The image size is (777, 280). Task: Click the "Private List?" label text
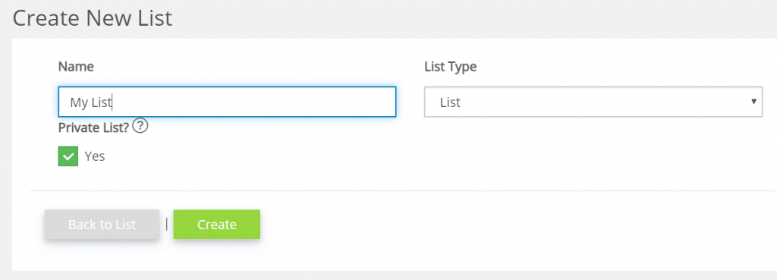click(93, 127)
